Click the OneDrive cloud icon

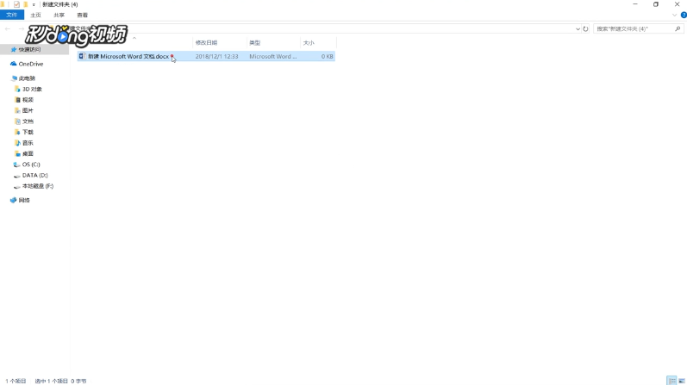(x=14, y=64)
